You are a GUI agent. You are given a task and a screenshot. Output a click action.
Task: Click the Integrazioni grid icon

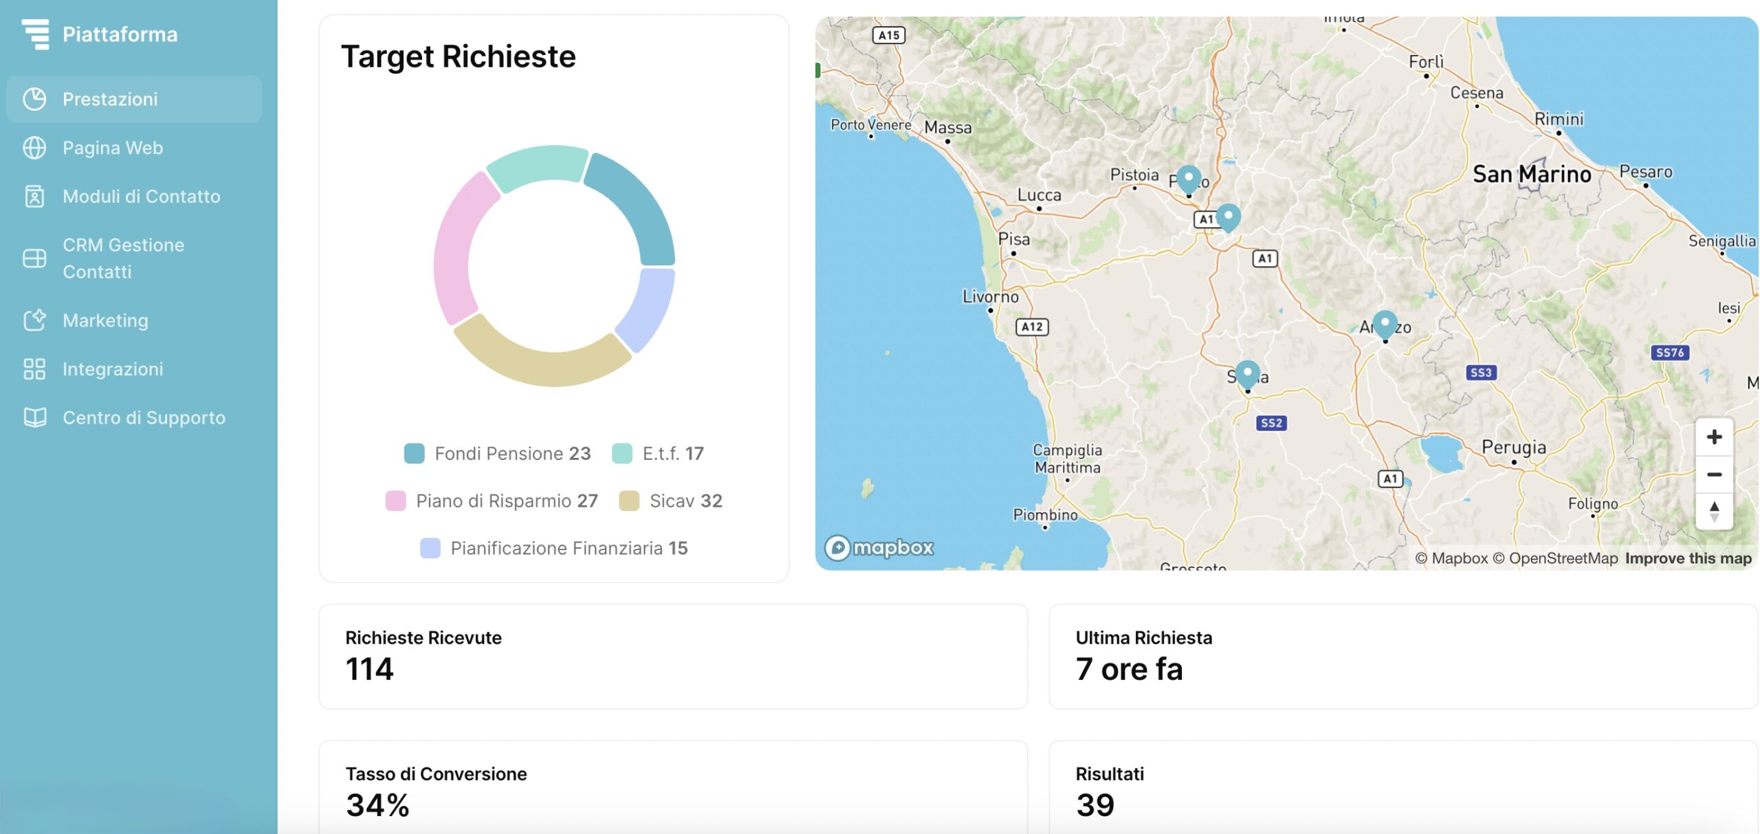(x=34, y=369)
